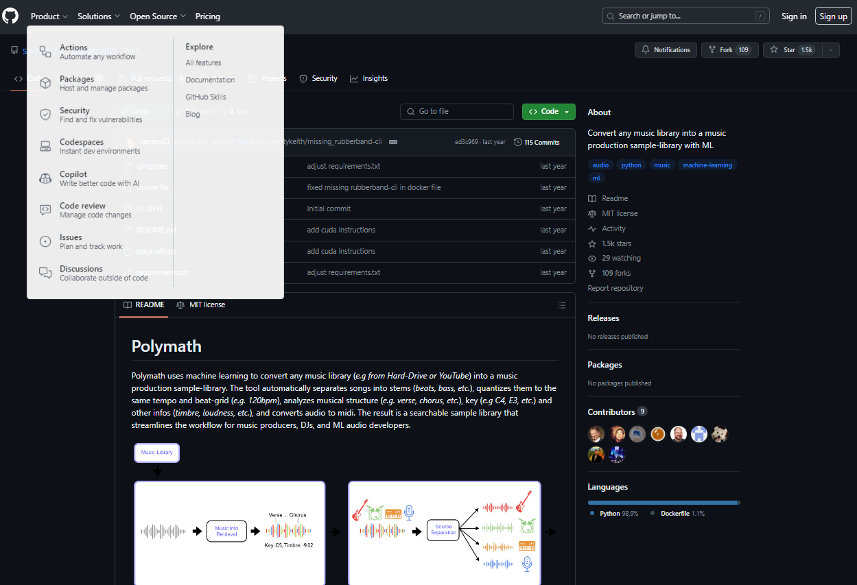The height and width of the screenshot is (585, 857).
Task: Collapse the Product dropdown
Action: pos(49,16)
